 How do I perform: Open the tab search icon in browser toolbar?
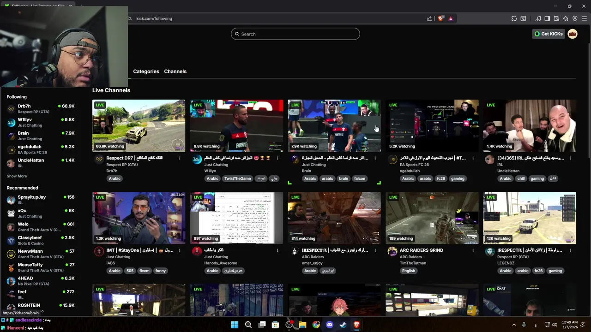pyautogui.click(x=523, y=18)
